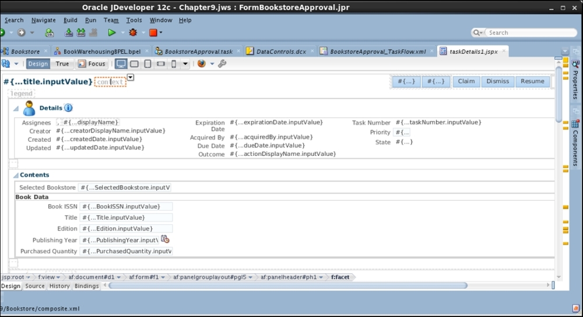The height and width of the screenshot is (317, 583).
Task: Click the Purchased Quantity input field
Action: (126, 251)
